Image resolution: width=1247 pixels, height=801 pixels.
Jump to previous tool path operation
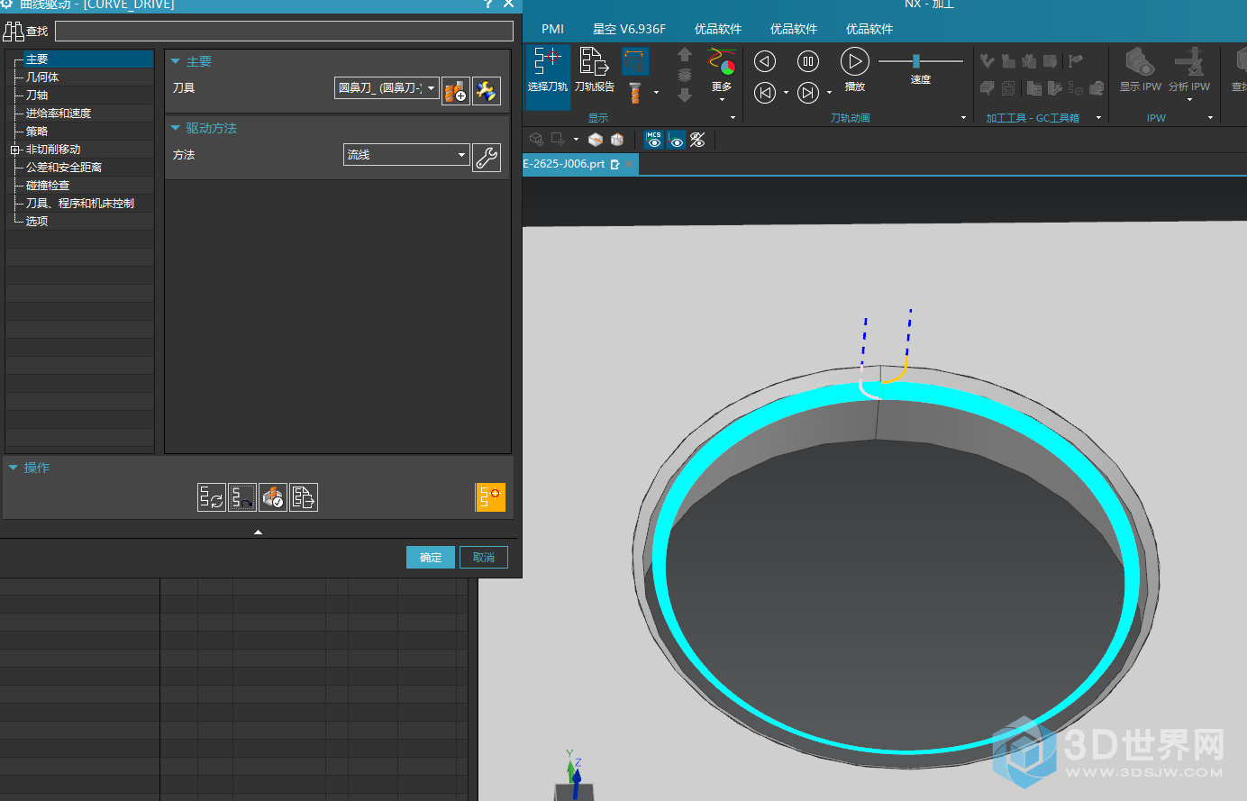[x=765, y=93]
